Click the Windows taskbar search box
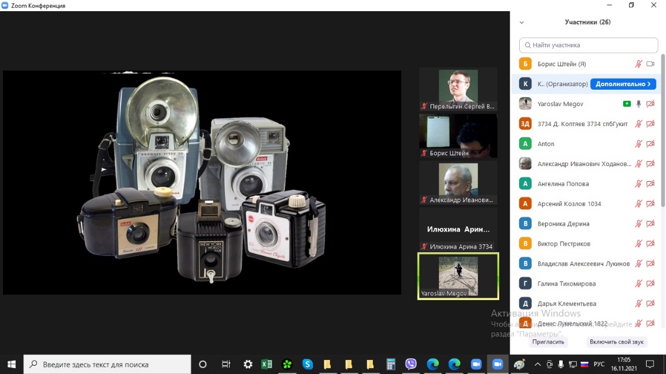 107,364
